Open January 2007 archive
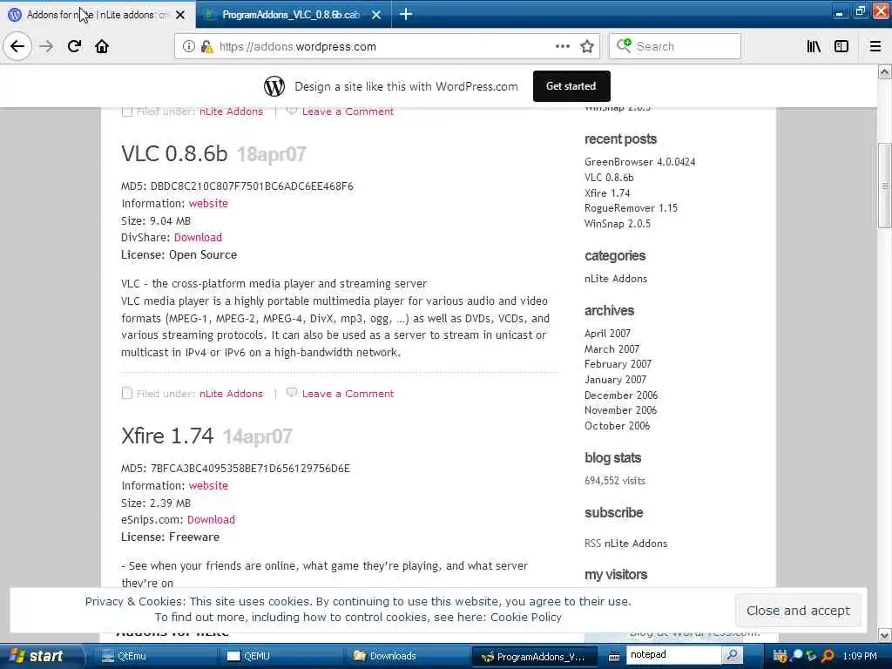 coord(616,380)
